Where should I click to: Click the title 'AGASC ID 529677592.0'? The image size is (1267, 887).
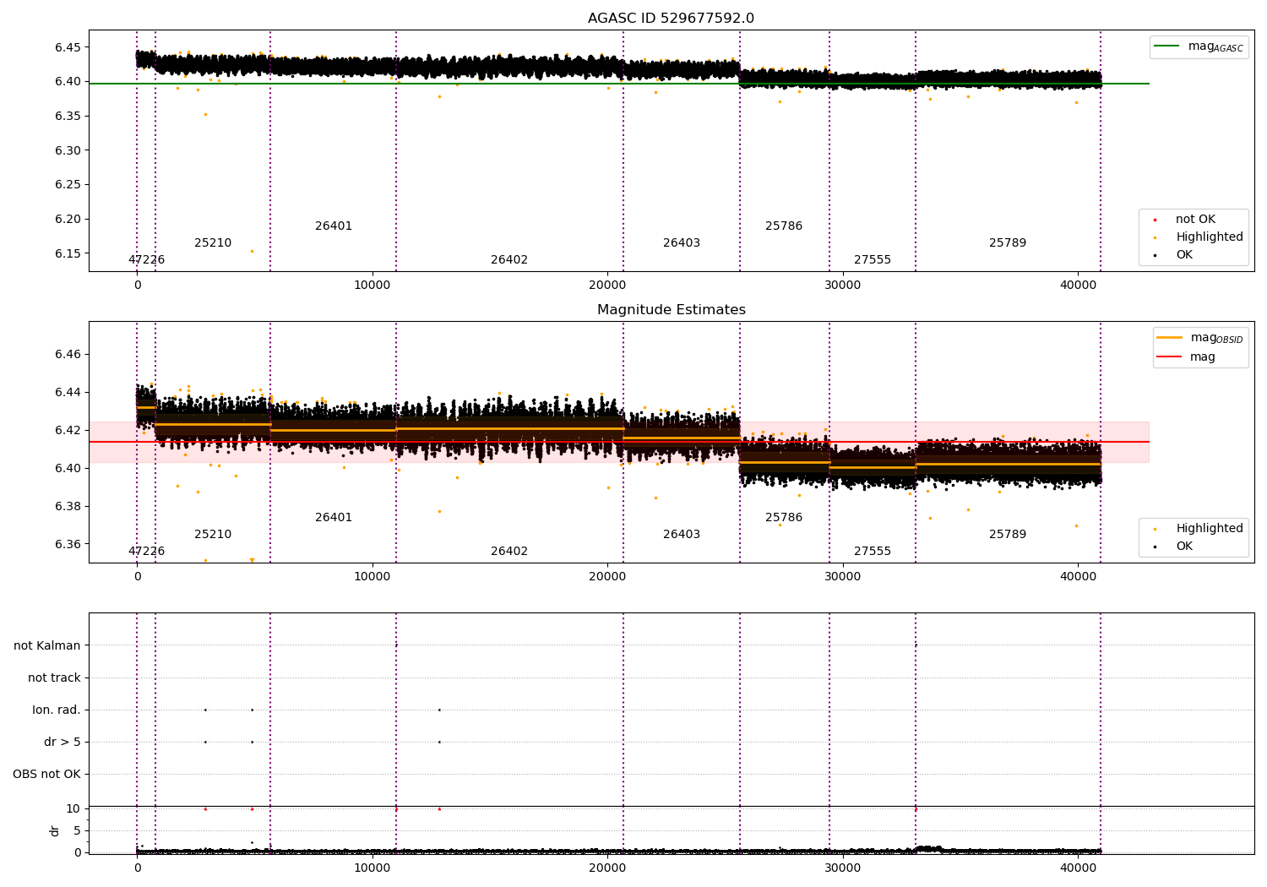coord(672,19)
